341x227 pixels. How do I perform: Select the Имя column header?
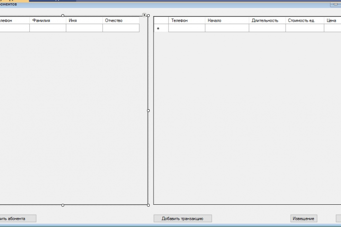tap(84, 20)
